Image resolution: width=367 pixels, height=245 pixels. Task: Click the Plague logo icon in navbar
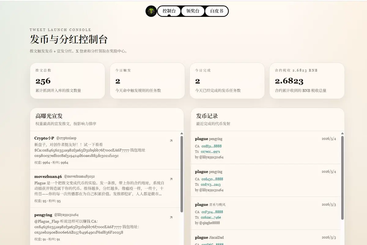pos(151,11)
